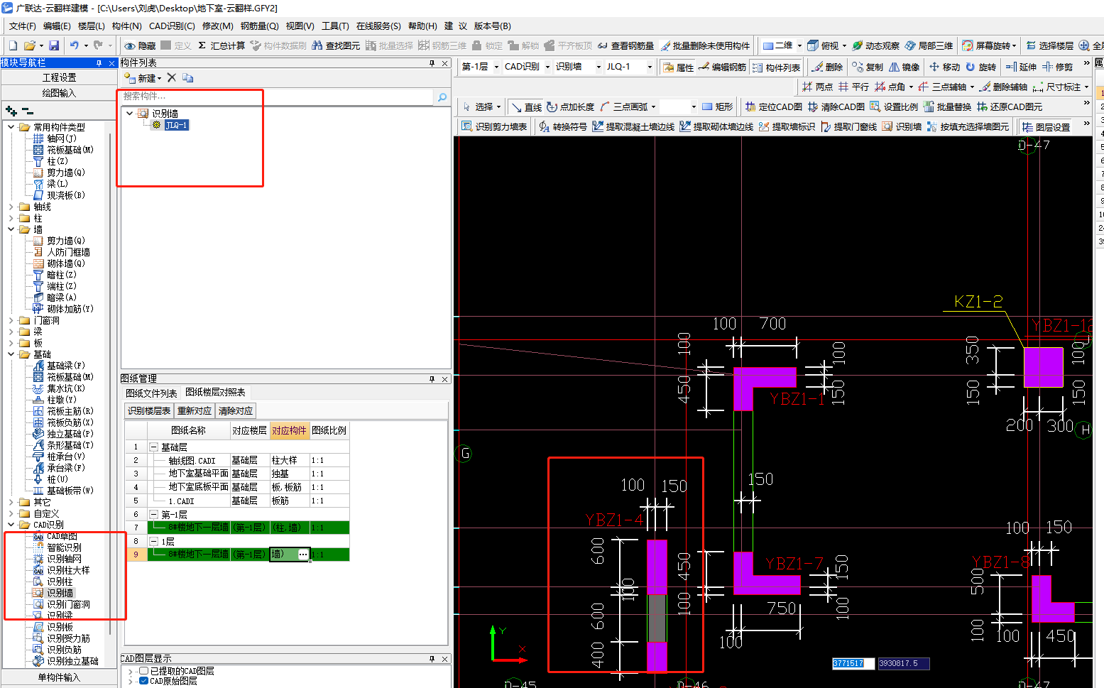Open the 文件(F) menu
The image size is (1104, 688).
(x=22, y=26)
